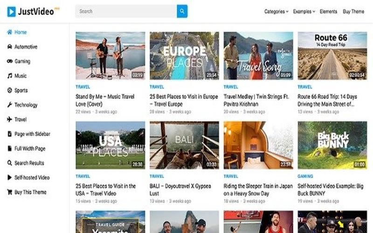Open the Buy Theme menu item
The image size is (373, 233).
(x=353, y=11)
